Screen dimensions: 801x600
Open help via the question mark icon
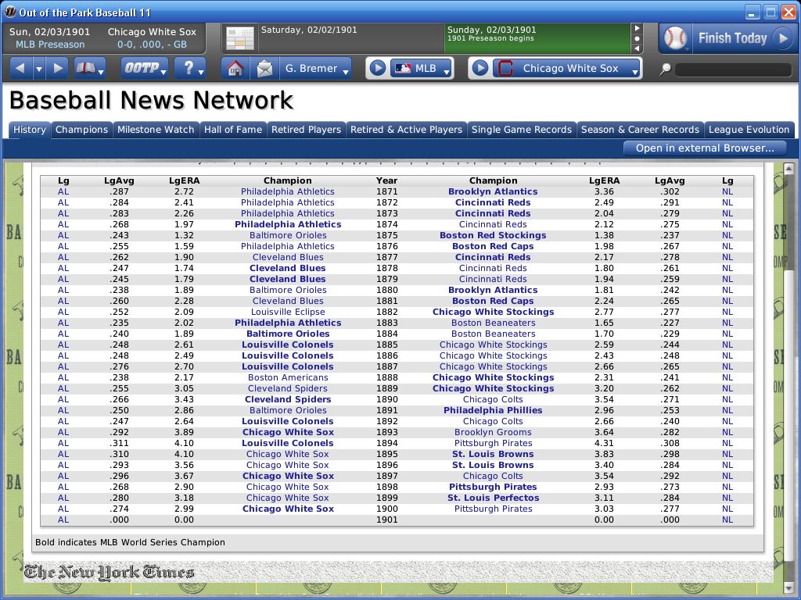tap(189, 68)
